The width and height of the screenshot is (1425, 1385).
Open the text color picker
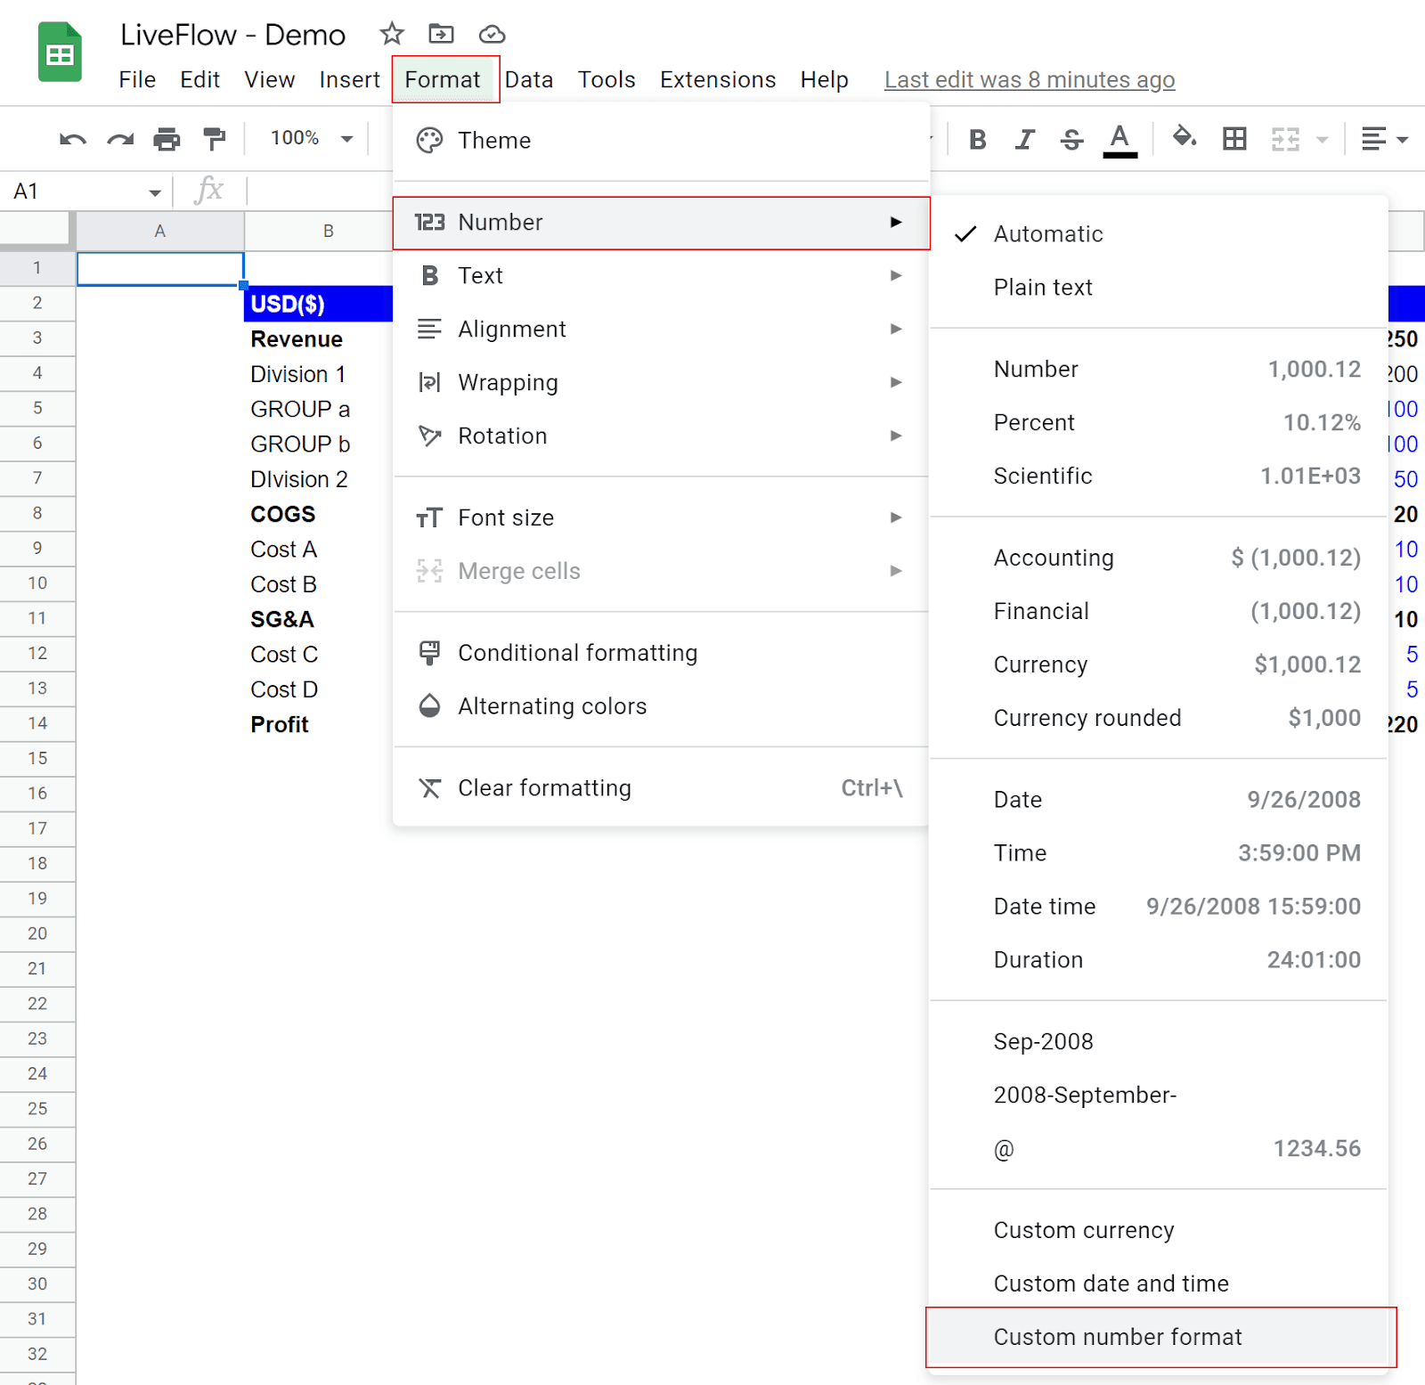pos(1120,140)
